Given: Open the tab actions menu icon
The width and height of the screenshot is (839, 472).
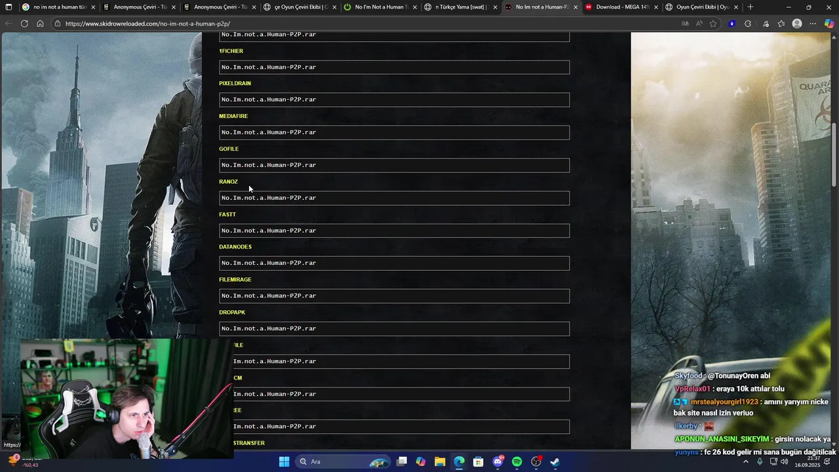Looking at the screenshot, I should point(9,7).
